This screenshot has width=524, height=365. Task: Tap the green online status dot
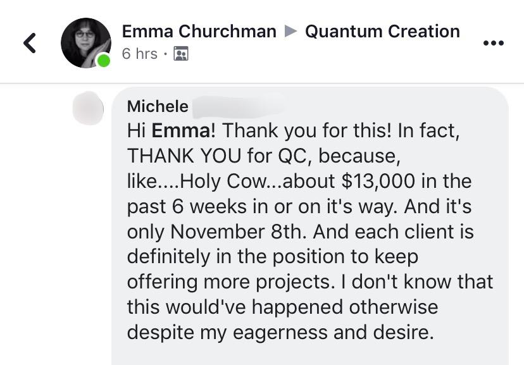pyautogui.click(x=103, y=61)
